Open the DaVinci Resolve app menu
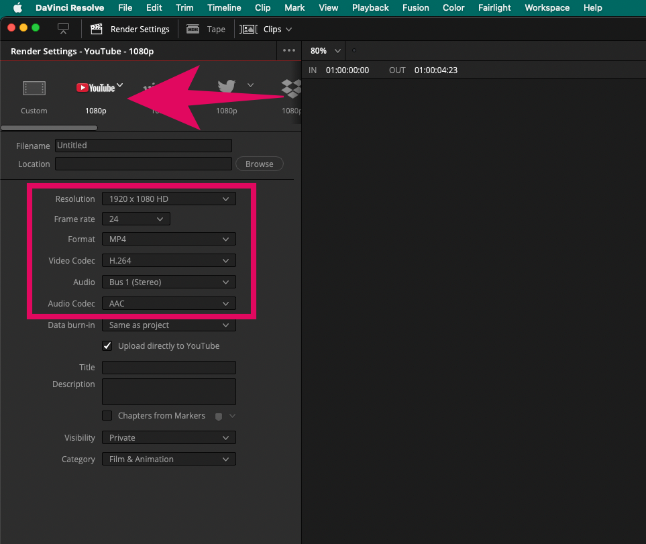Image resolution: width=646 pixels, height=544 pixels. pyautogui.click(x=70, y=8)
